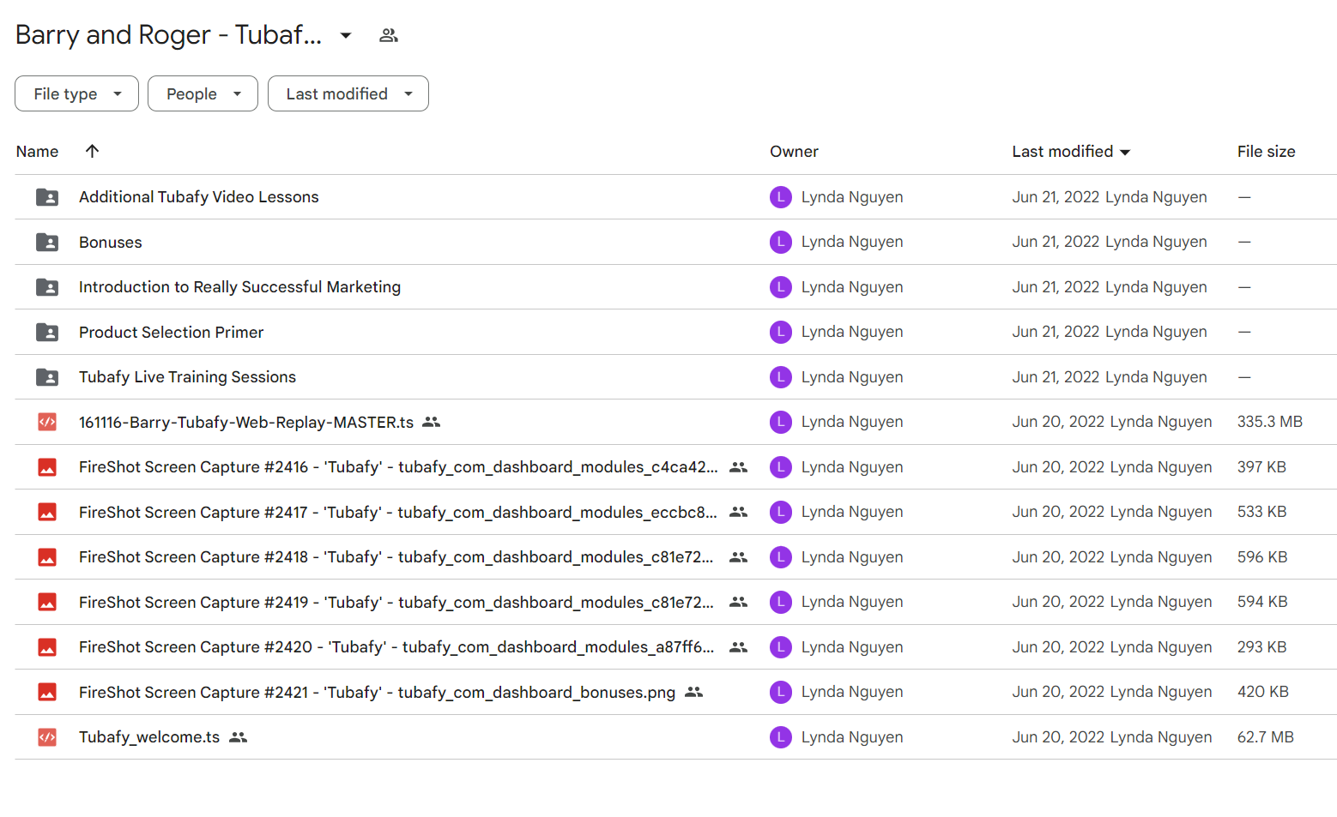Viewport: 1337px width, 817px height.
Task: Click the image icon of FireShot Capture #2417
Action: point(47,512)
